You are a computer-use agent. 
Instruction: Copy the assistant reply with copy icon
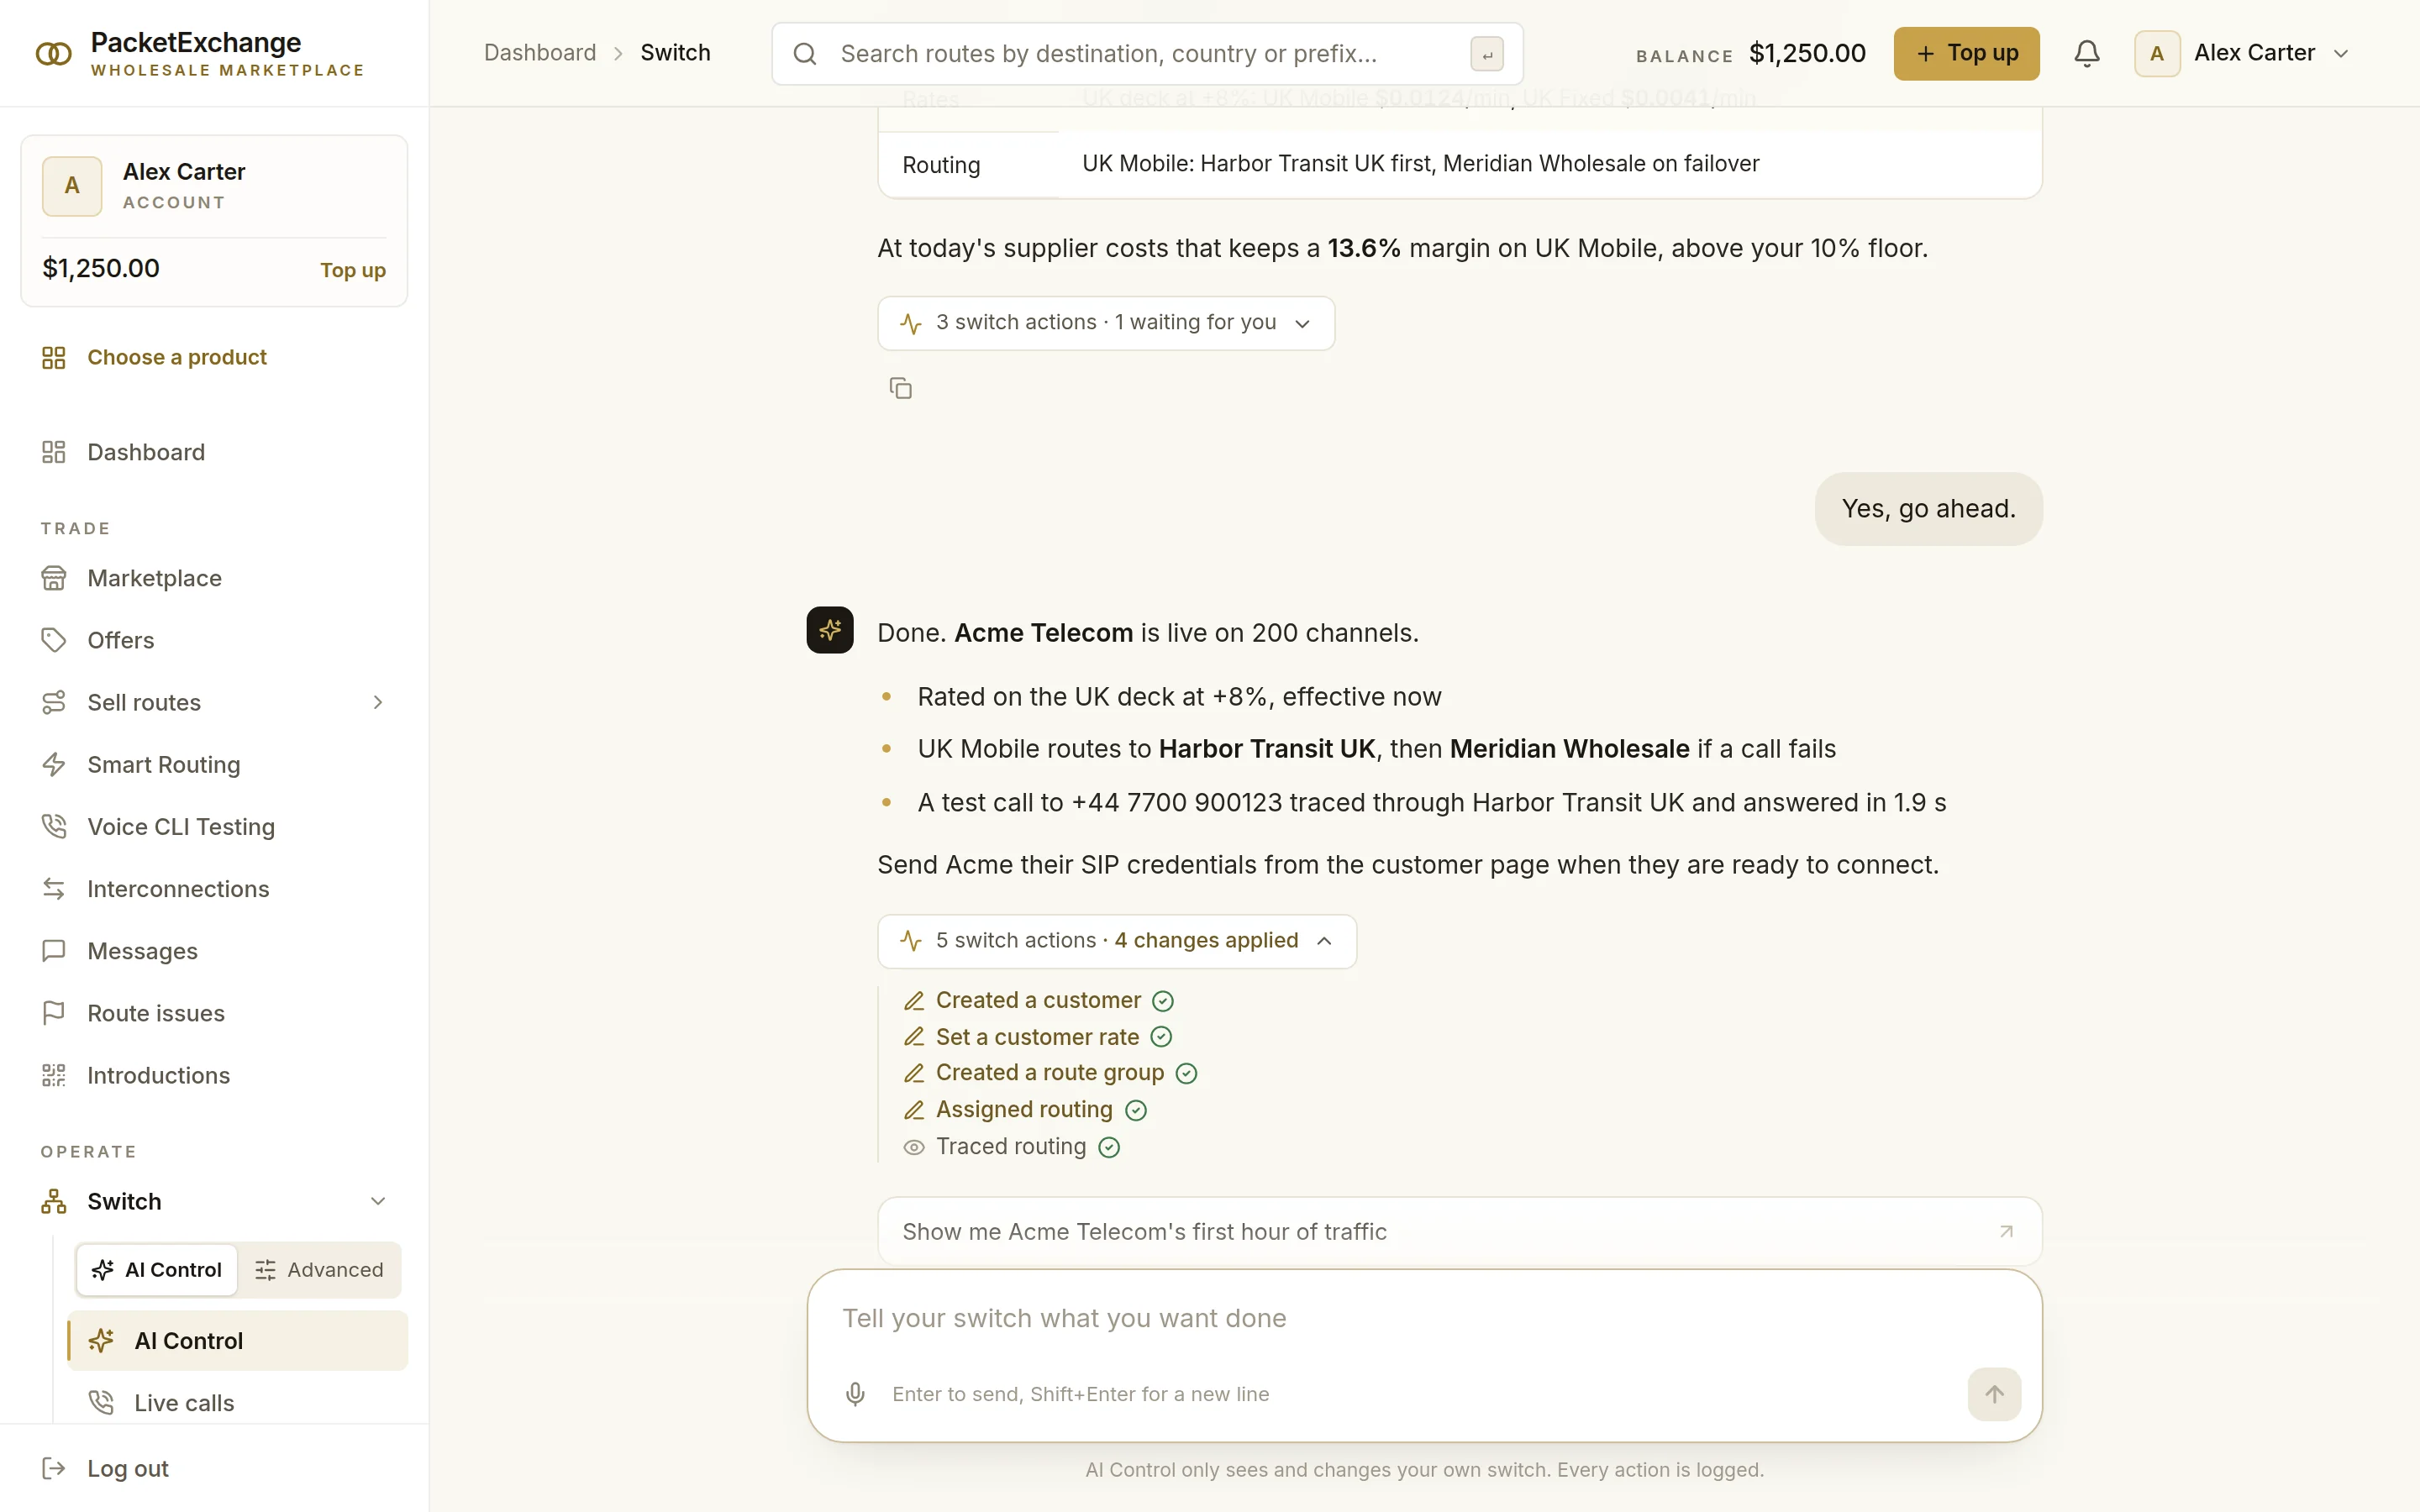tap(900, 388)
